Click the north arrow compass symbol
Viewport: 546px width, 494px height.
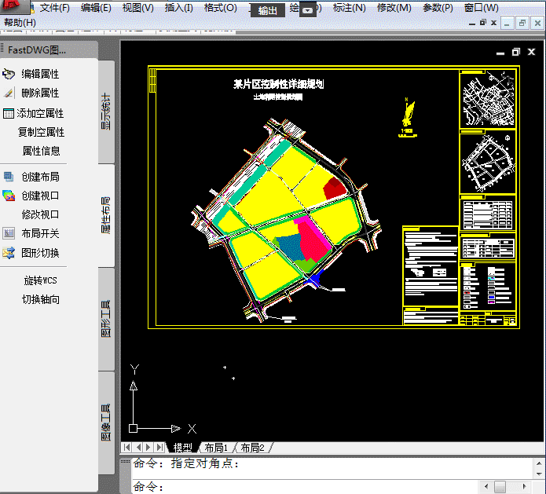tap(408, 119)
